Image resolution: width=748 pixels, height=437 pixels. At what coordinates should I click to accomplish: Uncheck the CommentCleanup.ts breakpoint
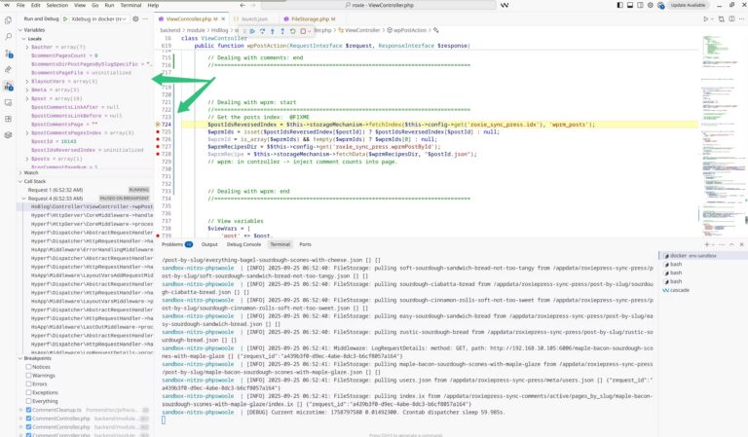(x=28, y=410)
